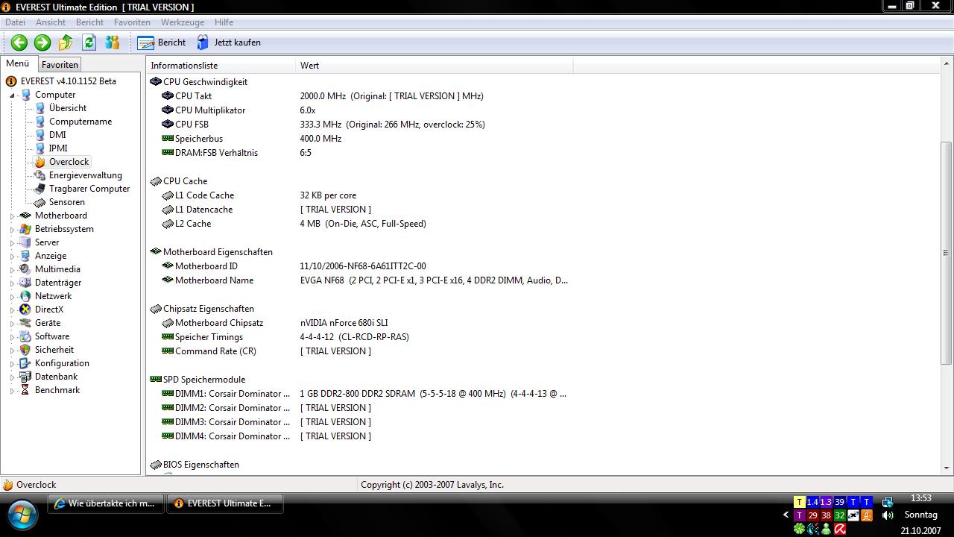Click the green up-arrow toolbar icon
Screen dimensions: 954x537
coord(66,43)
